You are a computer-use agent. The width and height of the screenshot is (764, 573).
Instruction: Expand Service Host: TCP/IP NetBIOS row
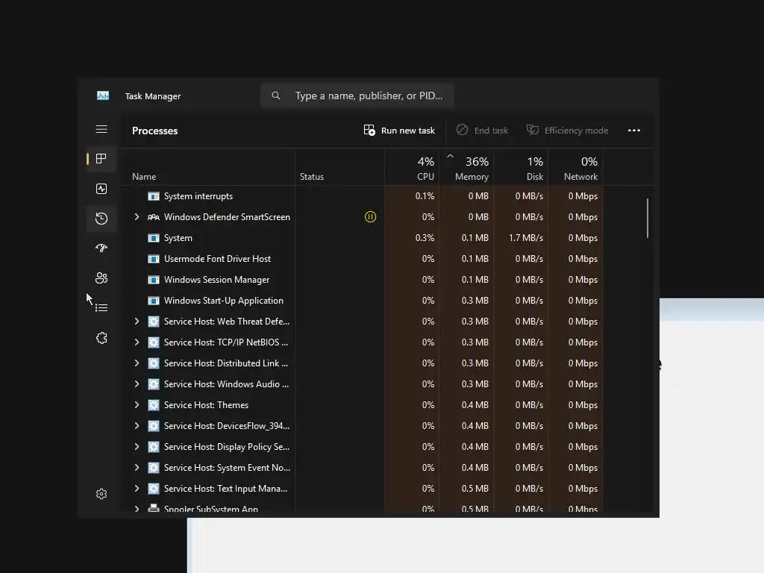(137, 342)
